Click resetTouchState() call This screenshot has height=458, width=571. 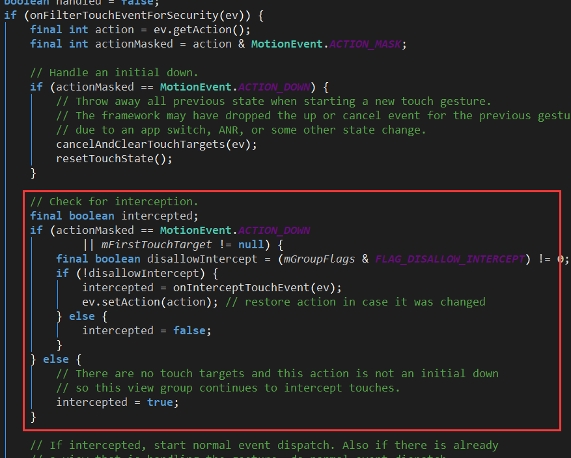[x=114, y=158]
